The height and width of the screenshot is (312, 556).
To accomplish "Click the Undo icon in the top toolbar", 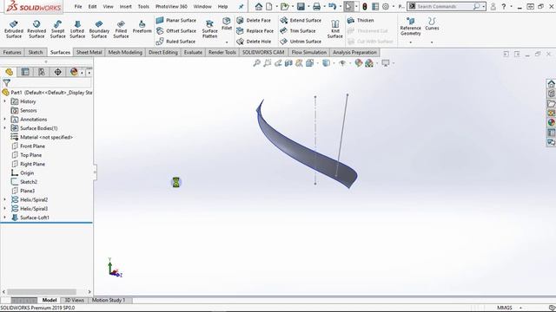I will click(x=332, y=6).
